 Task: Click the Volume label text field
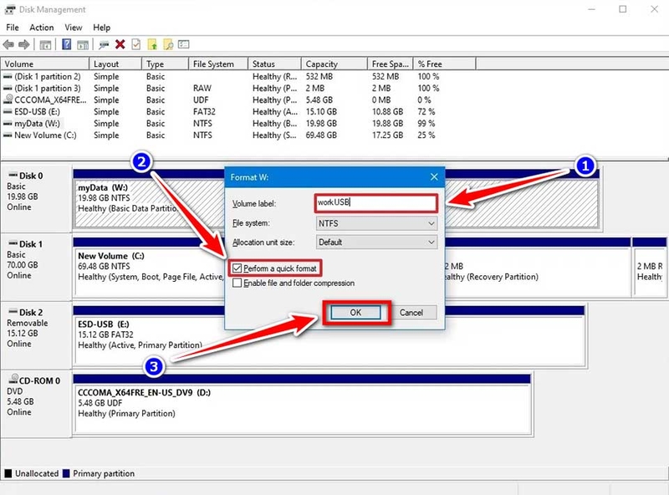coord(376,202)
